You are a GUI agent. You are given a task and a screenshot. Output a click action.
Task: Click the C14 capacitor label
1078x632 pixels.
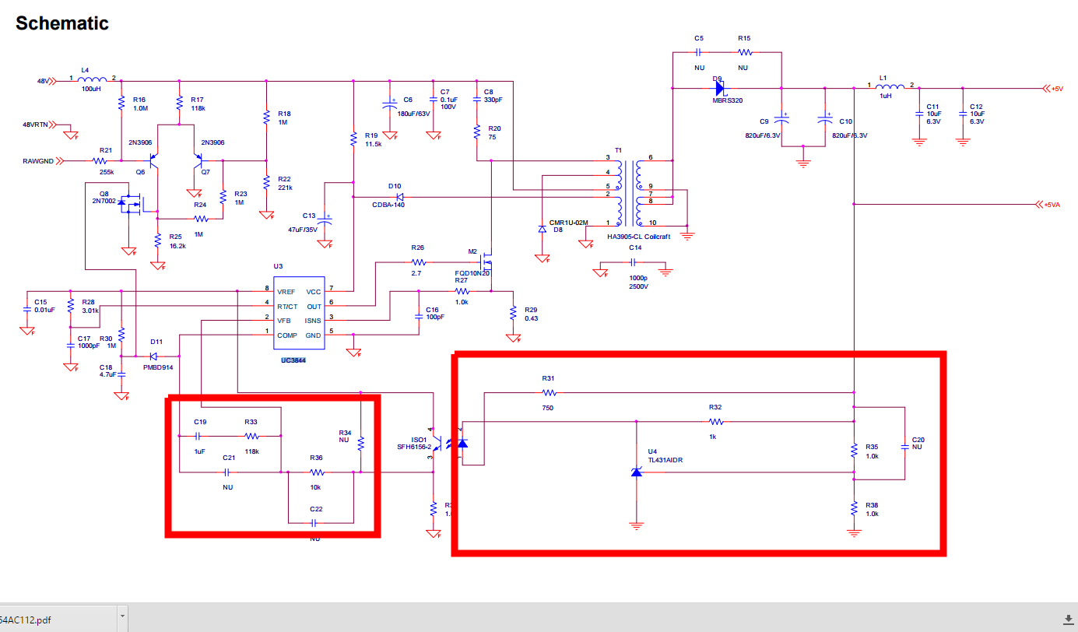[x=635, y=248]
